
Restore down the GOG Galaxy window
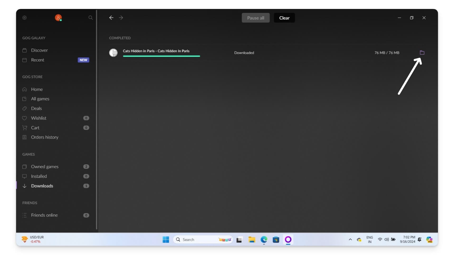(x=412, y=18)
